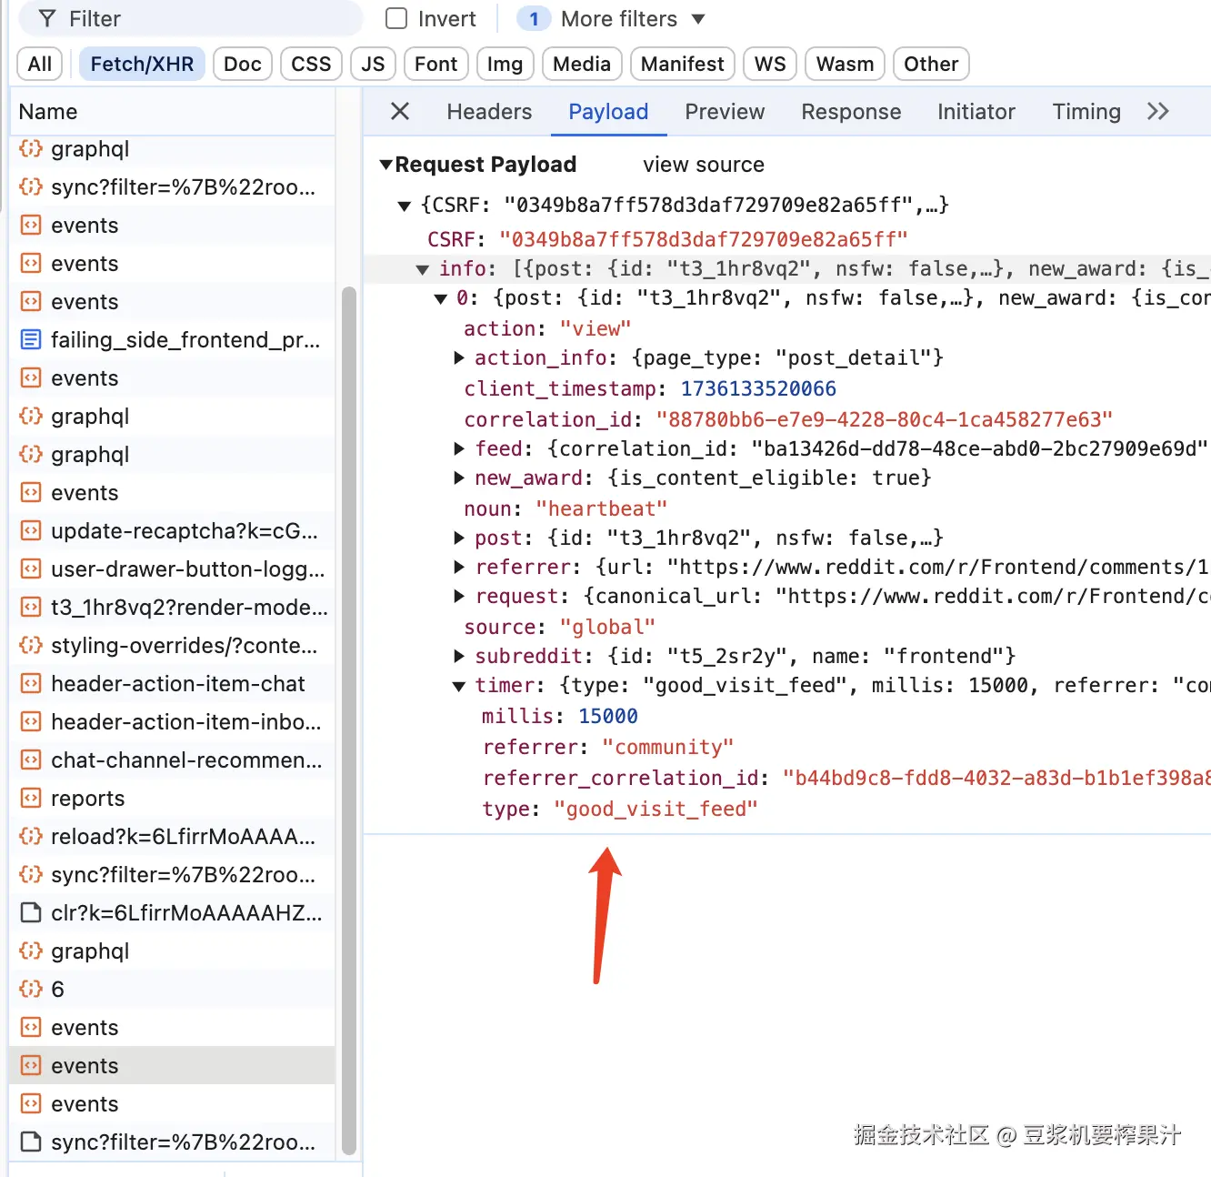Open the Preview tab
This screenshot has height=1177, width=1211.
[725, 112]
